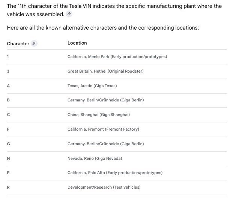Click the Giga Berlin location in row G
Viewport: 245px width, 198px height.
click(105, 144)
